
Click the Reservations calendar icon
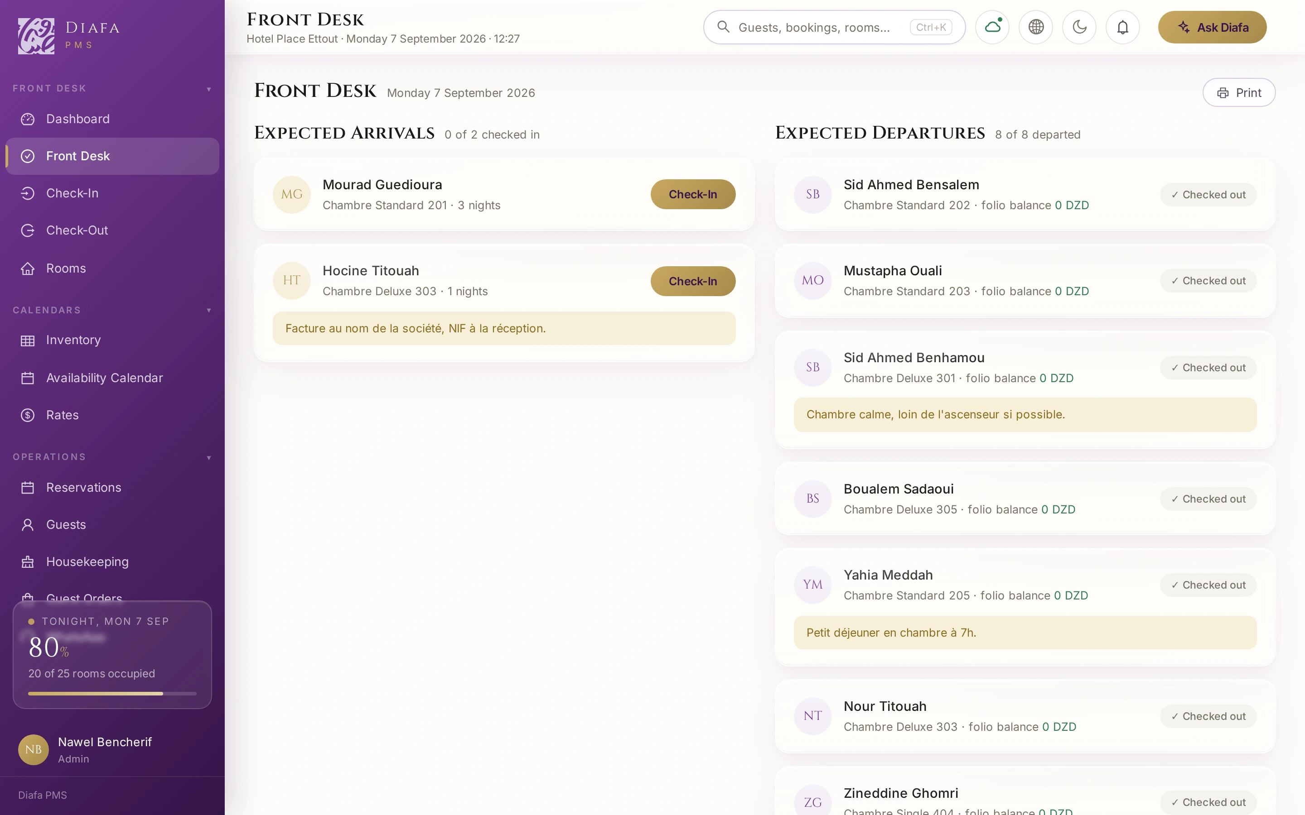28,488
